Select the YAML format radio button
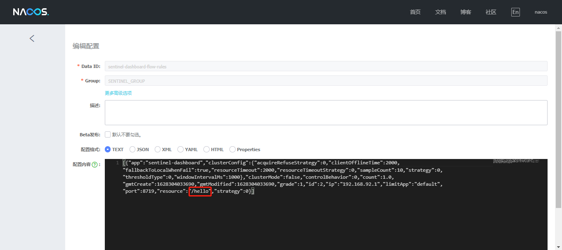This screenshot has width=562, height=250. 180,150
